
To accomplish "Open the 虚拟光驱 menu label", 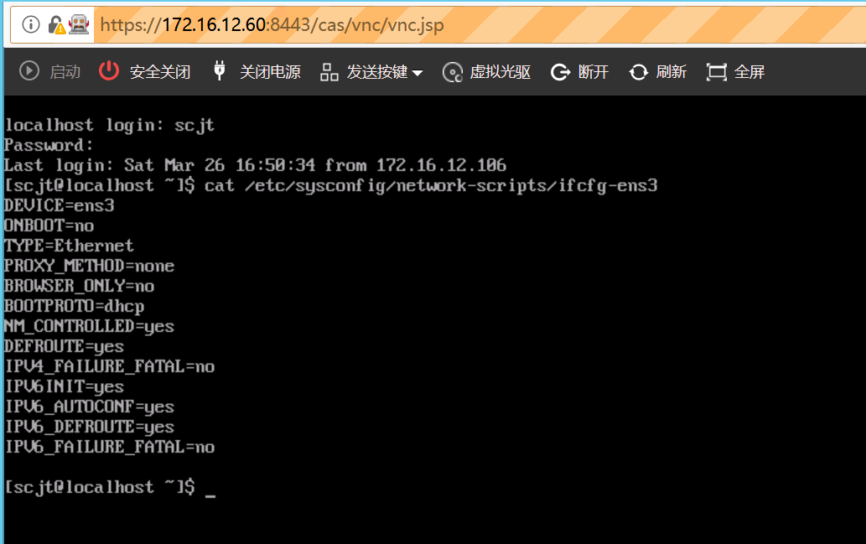I will click(x=500, y=72).
